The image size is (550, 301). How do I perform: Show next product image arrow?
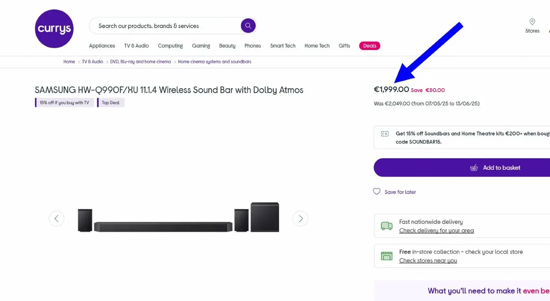coord(300,218)
